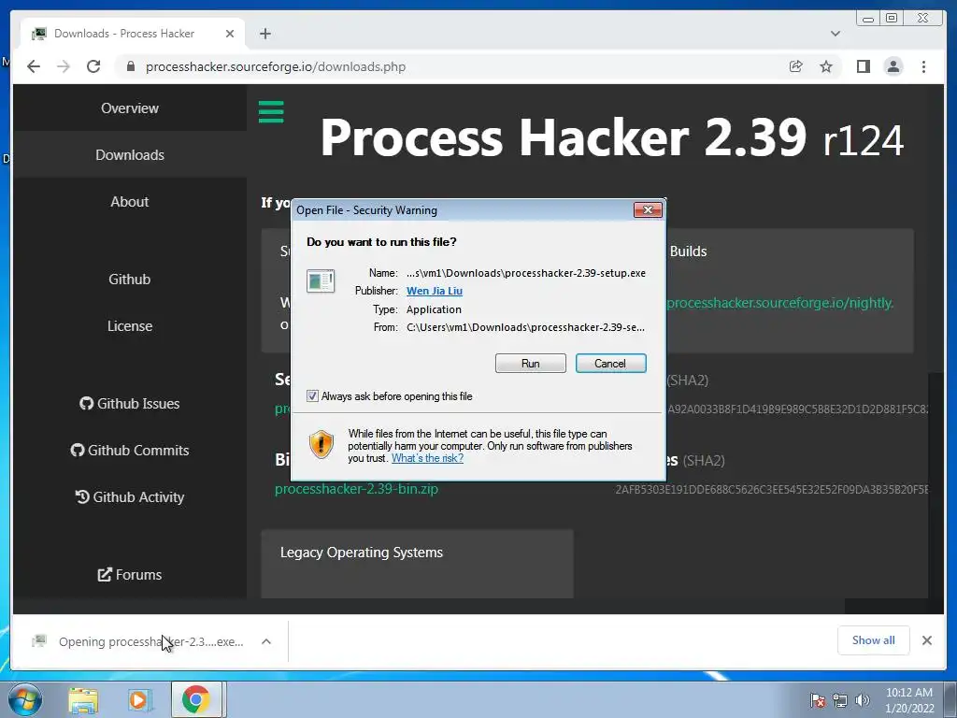Open the About sidebar item
The width and height of the screenshot is (957, 718).
[129, 202]
